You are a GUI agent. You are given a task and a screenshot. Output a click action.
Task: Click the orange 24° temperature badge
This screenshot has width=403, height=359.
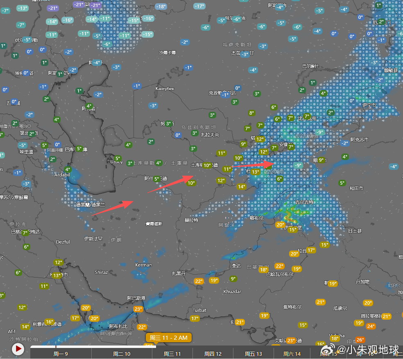click(x=371, y=326)
